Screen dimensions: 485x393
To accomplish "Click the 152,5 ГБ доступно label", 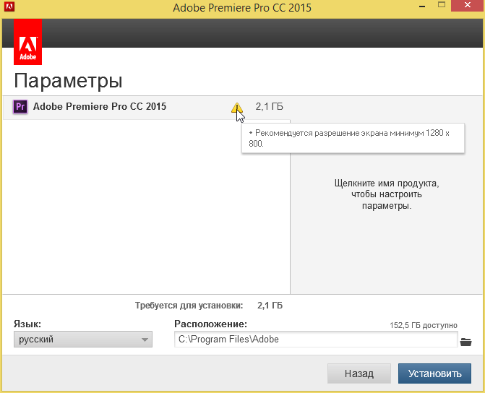I will (423, 325).
